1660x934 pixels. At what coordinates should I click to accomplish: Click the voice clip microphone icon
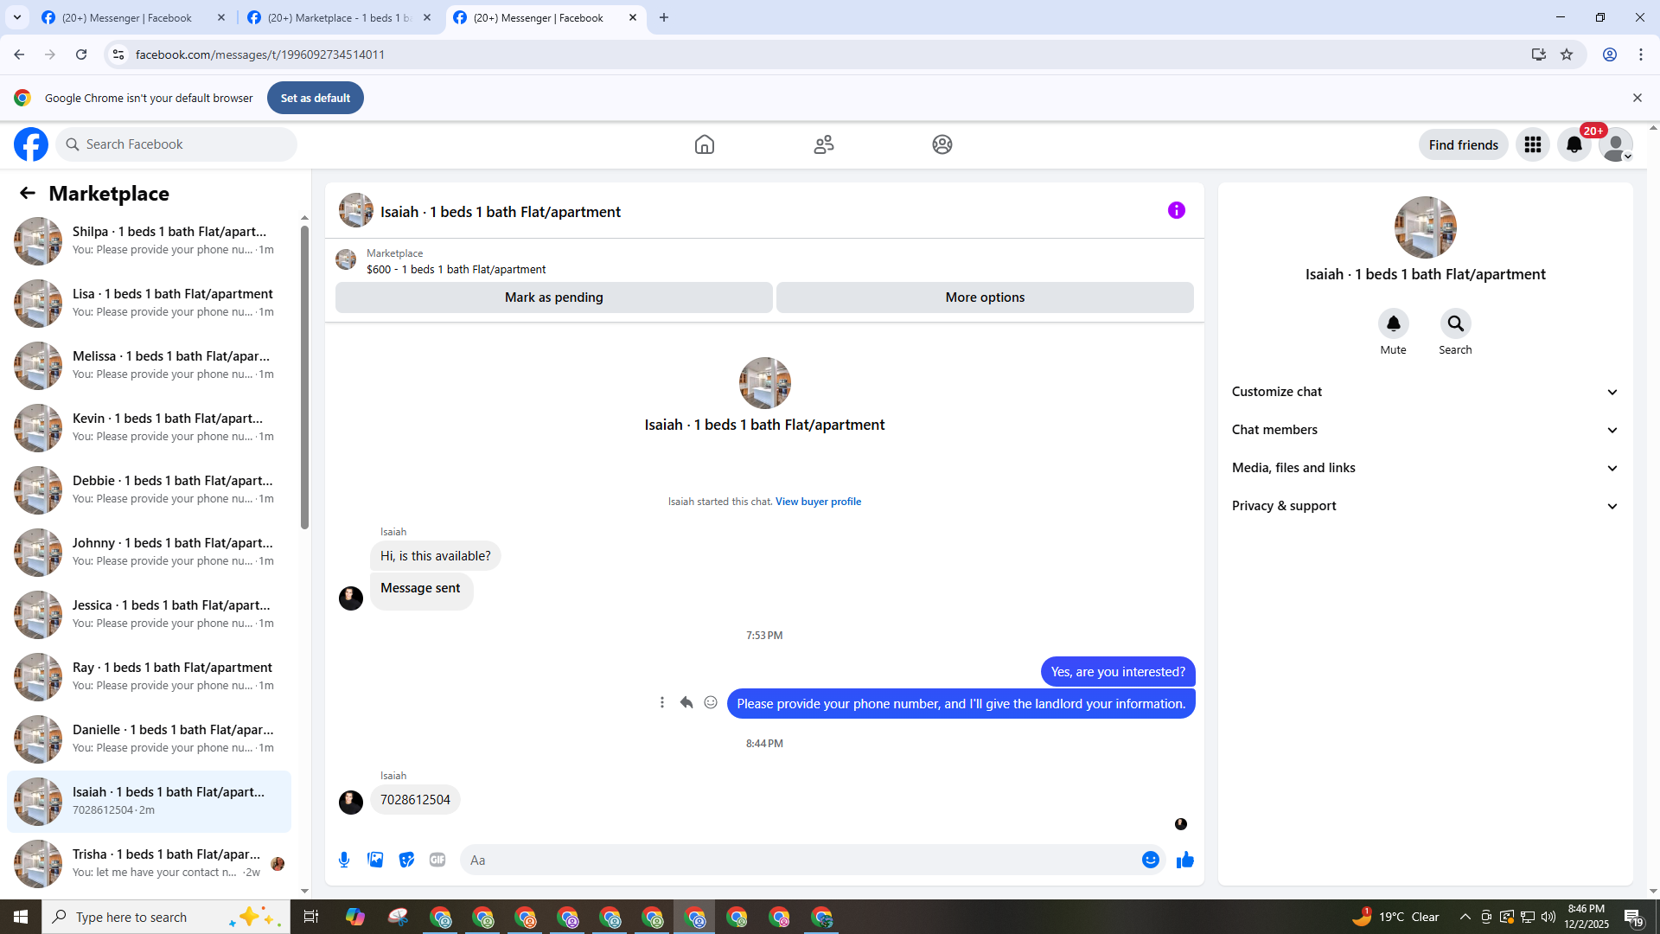pyautogui.click(x=344, y=860)
